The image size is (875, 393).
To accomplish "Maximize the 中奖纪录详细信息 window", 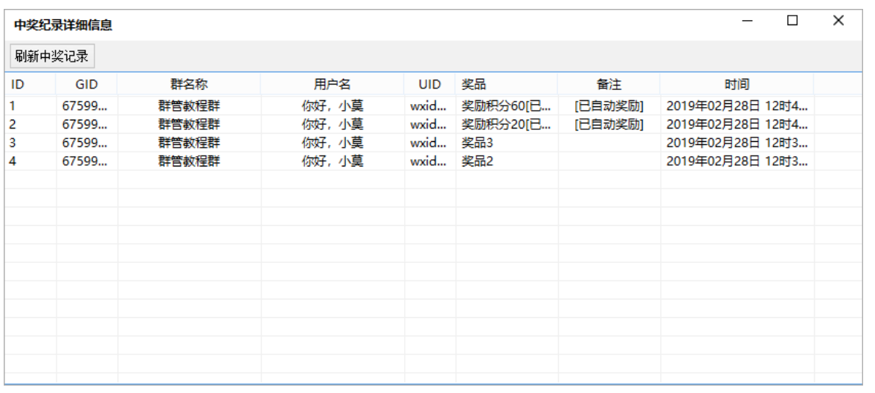I will (792, 22).
